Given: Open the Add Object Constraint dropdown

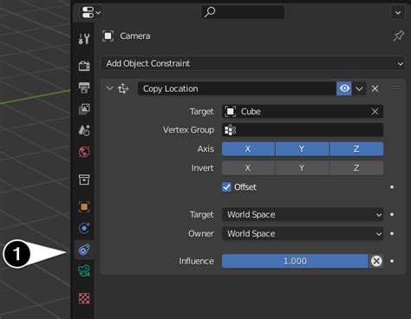Looking at the screenshot, I should [x=253, y=63].
